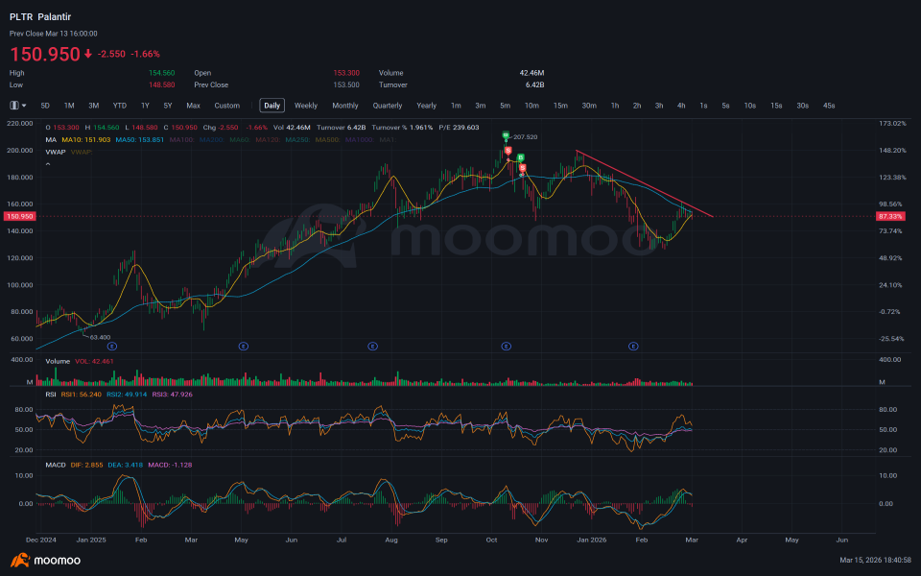Image resolution: width=921 pixels, height=576 pixels.
Task: Click the earnings E marker between Jan 2025 and Feb
Action: tap(112, 347)
